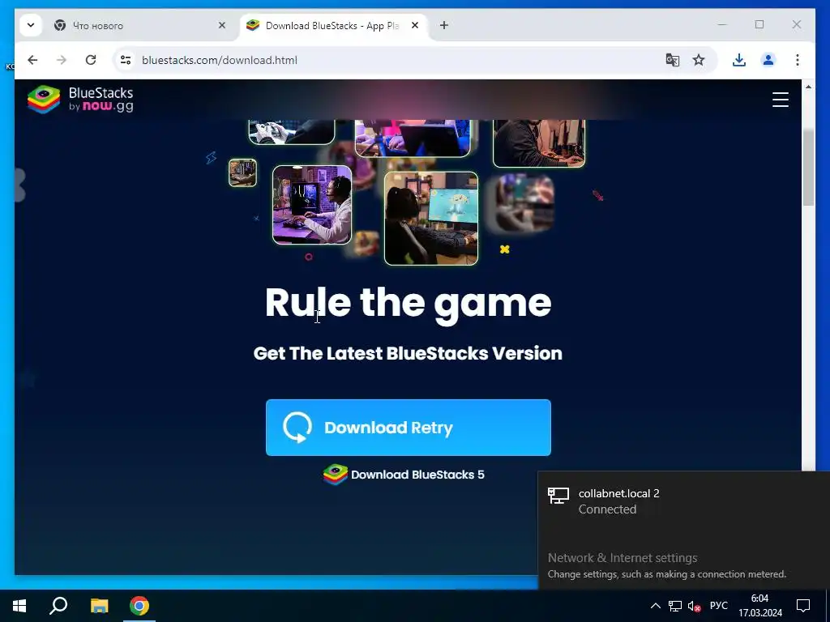This screenshot has height=622, width=830.
Task: Open the clock showing 6:04
Action: coord(760,606)
